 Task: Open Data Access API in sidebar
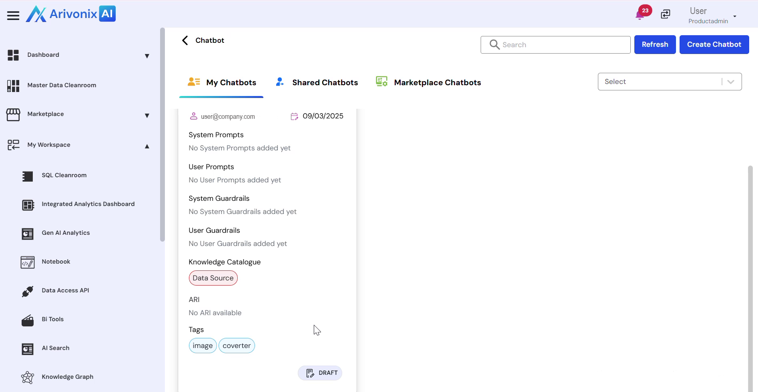pyautogui.click(x=65, y=290)
